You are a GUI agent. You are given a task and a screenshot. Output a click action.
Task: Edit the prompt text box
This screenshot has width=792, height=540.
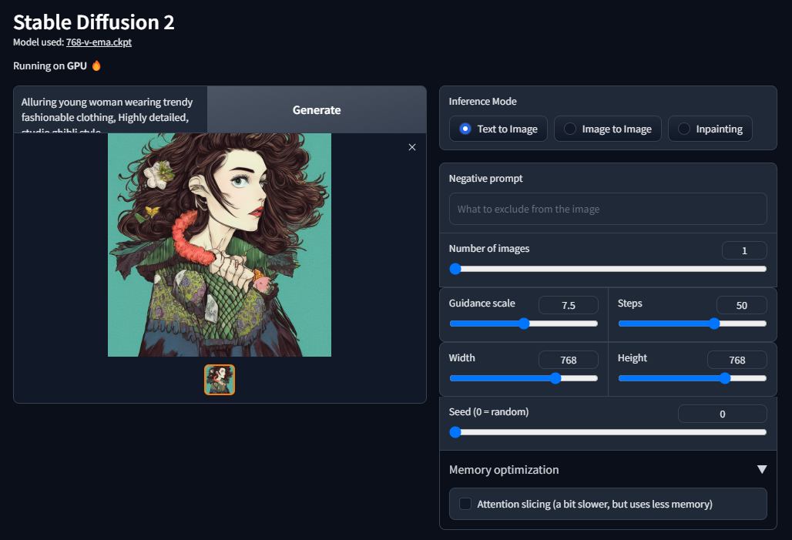[x=109, y=109]
